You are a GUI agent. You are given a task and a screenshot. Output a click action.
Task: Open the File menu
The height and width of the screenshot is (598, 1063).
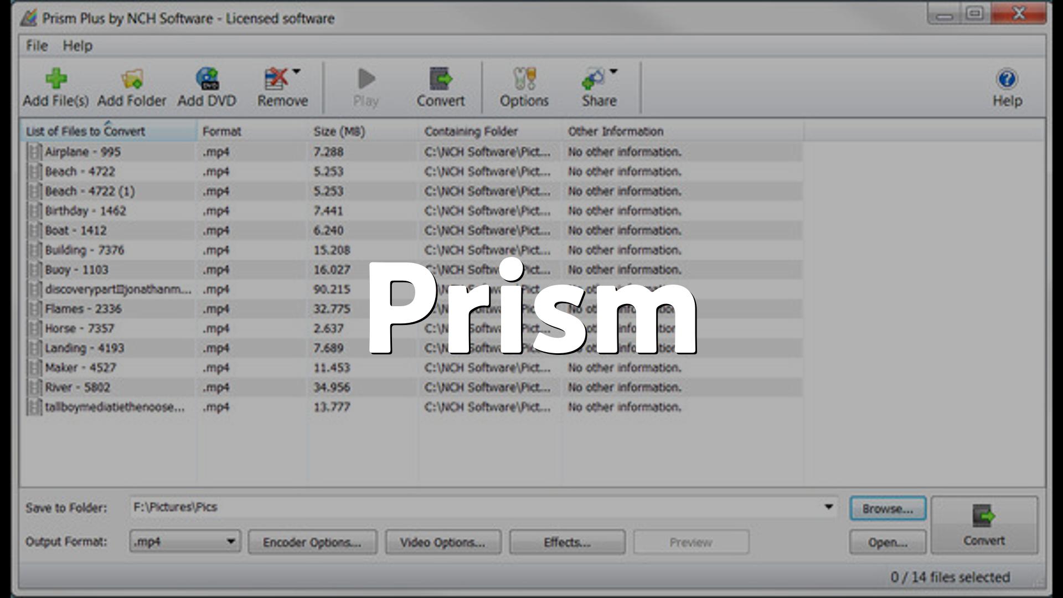(37, 46)
